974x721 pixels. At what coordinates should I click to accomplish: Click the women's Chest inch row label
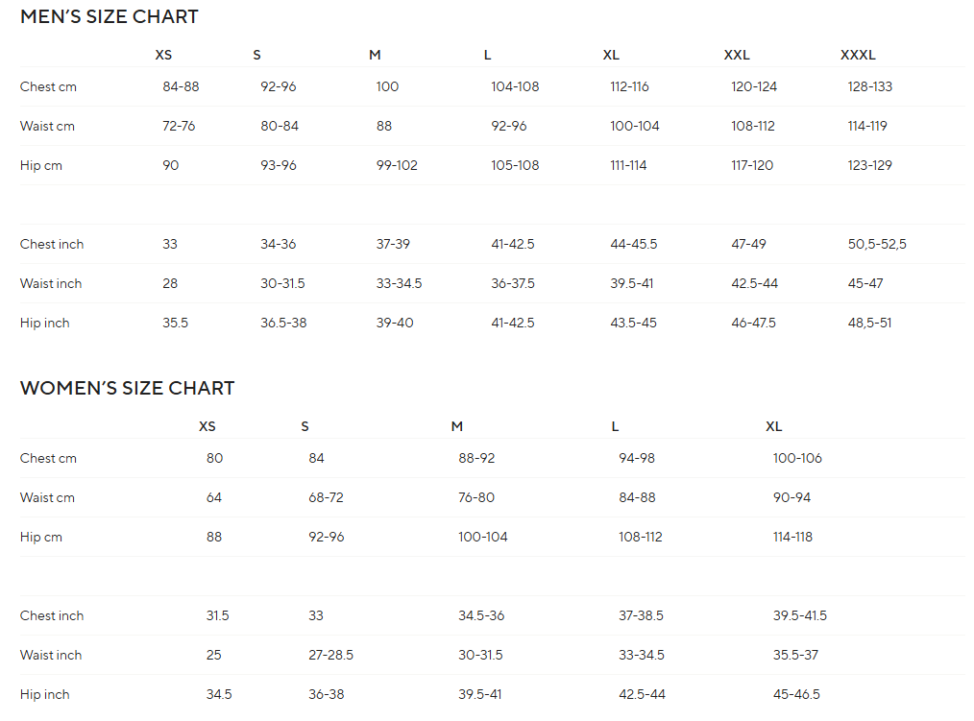point(52,615)
